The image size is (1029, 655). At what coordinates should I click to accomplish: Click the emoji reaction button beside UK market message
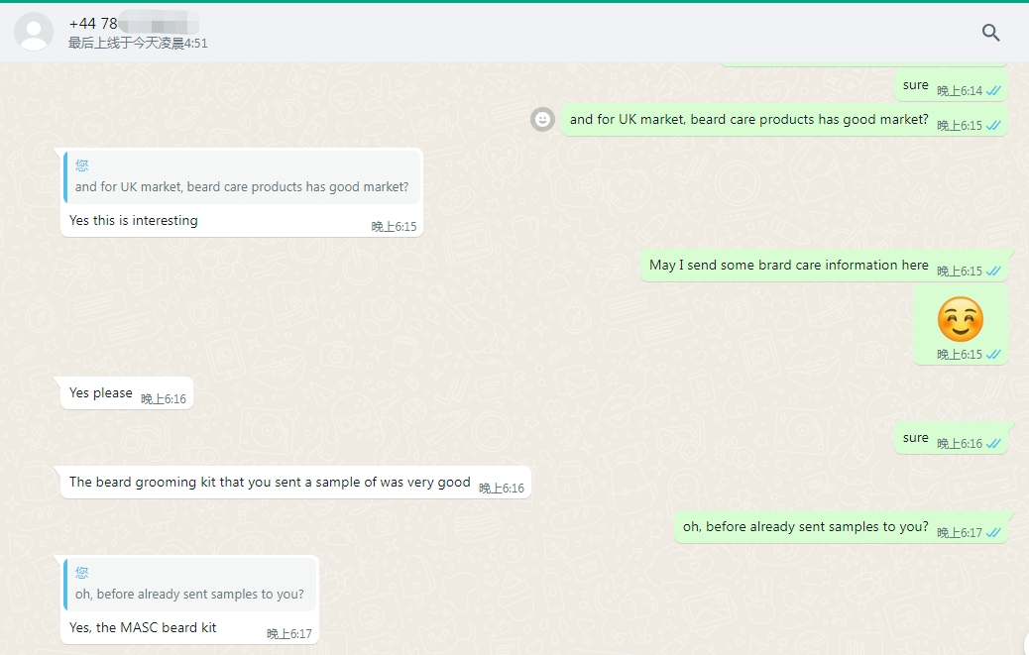tap(542, 119)
